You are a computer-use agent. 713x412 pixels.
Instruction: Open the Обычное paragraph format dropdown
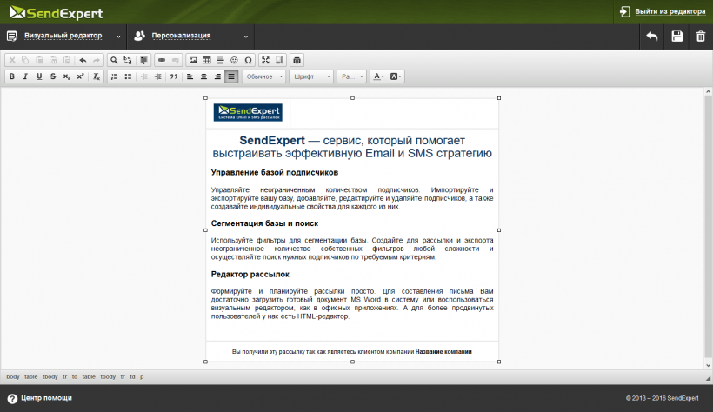click(263, 76)
